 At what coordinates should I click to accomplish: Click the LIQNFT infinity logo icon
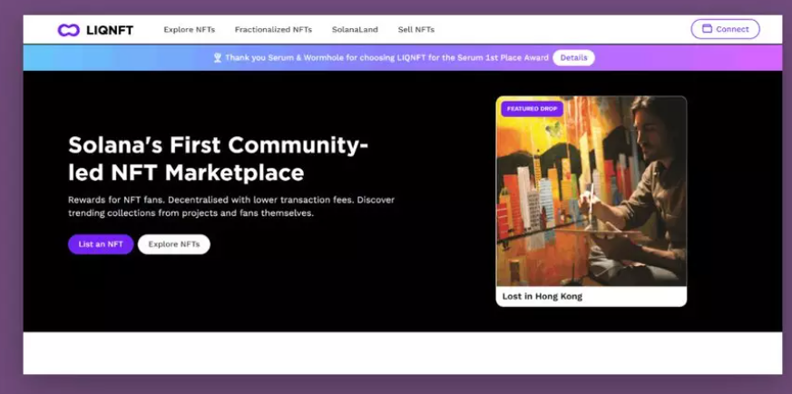(69, 30)
